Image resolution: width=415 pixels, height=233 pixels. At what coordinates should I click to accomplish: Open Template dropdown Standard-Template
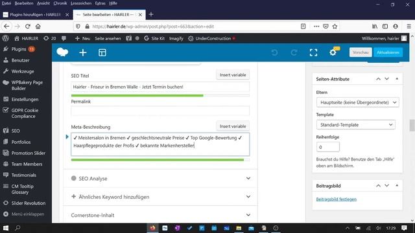click(x=356, y=125)
